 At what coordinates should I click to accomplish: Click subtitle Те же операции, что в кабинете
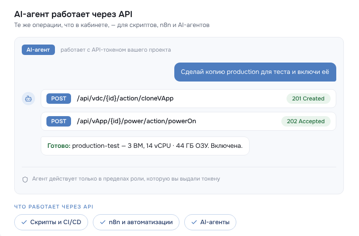[112, 25]
